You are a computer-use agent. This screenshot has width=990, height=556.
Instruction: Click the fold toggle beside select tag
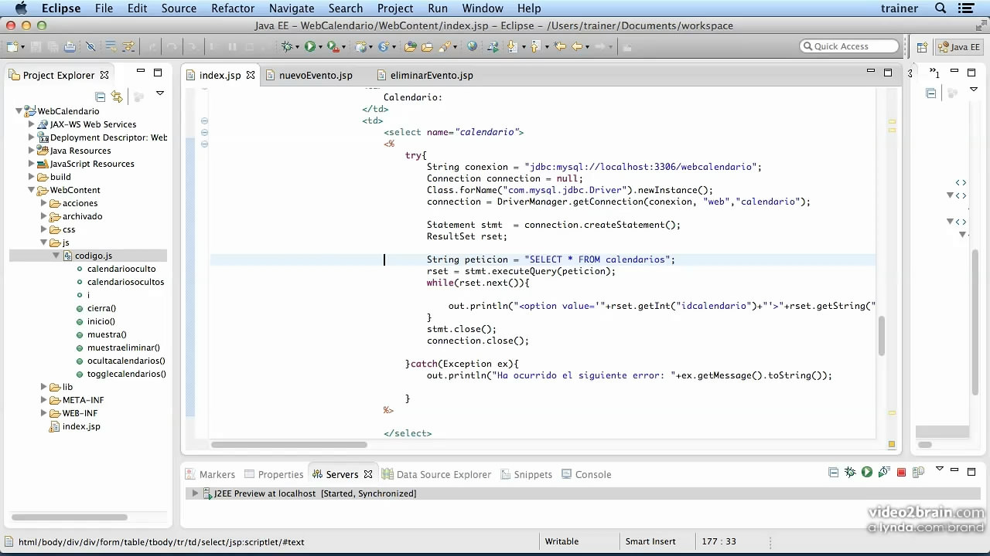[204, 132]
